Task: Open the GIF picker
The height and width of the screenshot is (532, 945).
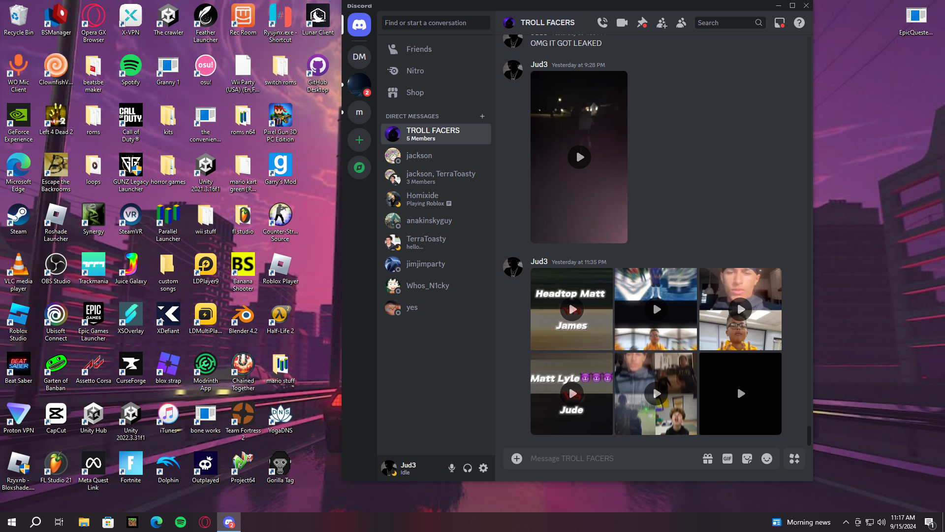Action: [x=727, y=459]
